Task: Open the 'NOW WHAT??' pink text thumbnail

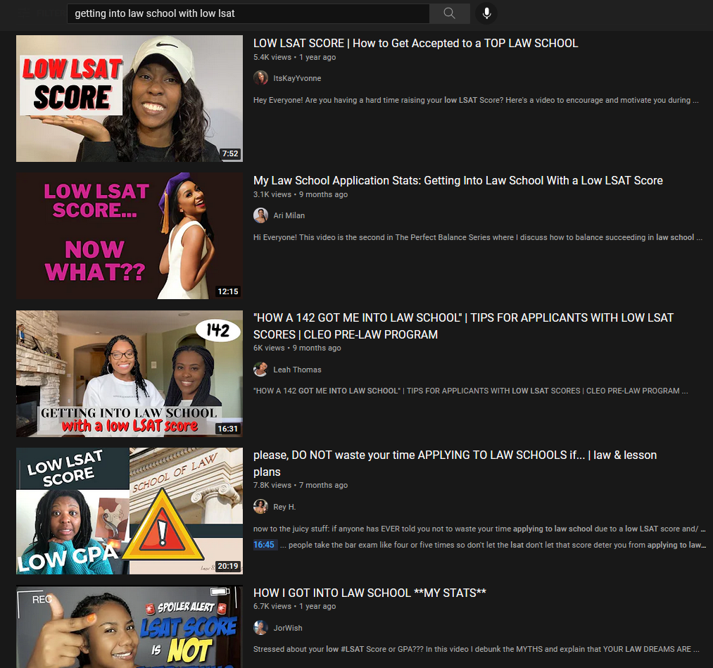Action: point(130,236)
